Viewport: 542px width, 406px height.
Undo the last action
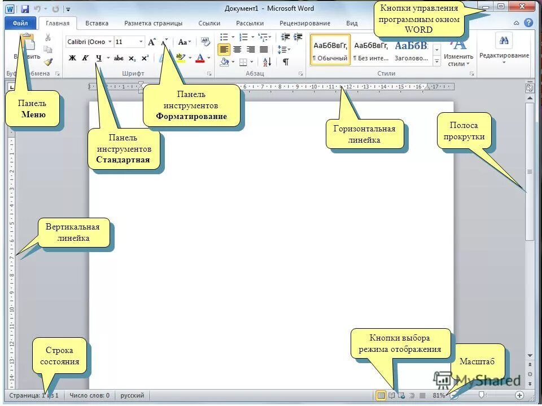pos(37,8)
